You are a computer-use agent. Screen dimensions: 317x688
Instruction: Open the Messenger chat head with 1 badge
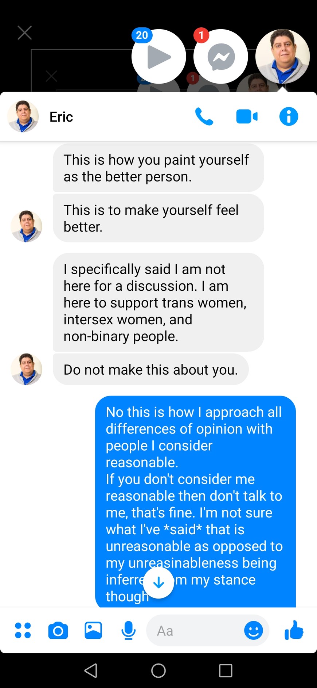(x=221, y=57)
